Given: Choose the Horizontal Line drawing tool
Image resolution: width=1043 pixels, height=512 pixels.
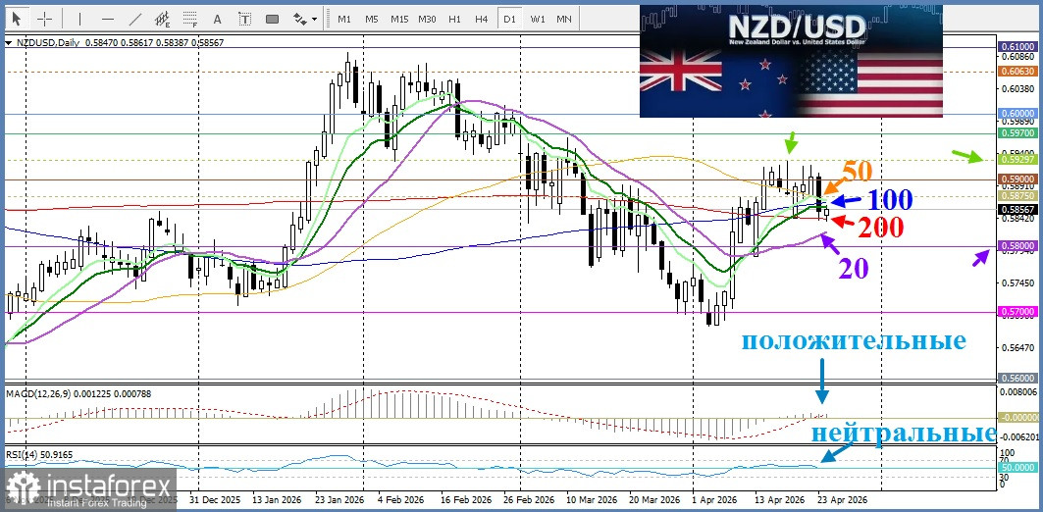Looking at the screenshot, I should pyautogui.click(x=108, y=19).
